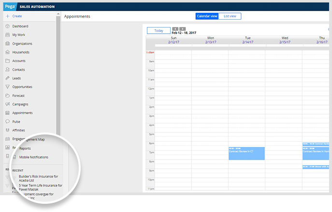Open Leads via its tag icon
The width and height of the screenshot is (332, 212).
click(x=7, y=78)
